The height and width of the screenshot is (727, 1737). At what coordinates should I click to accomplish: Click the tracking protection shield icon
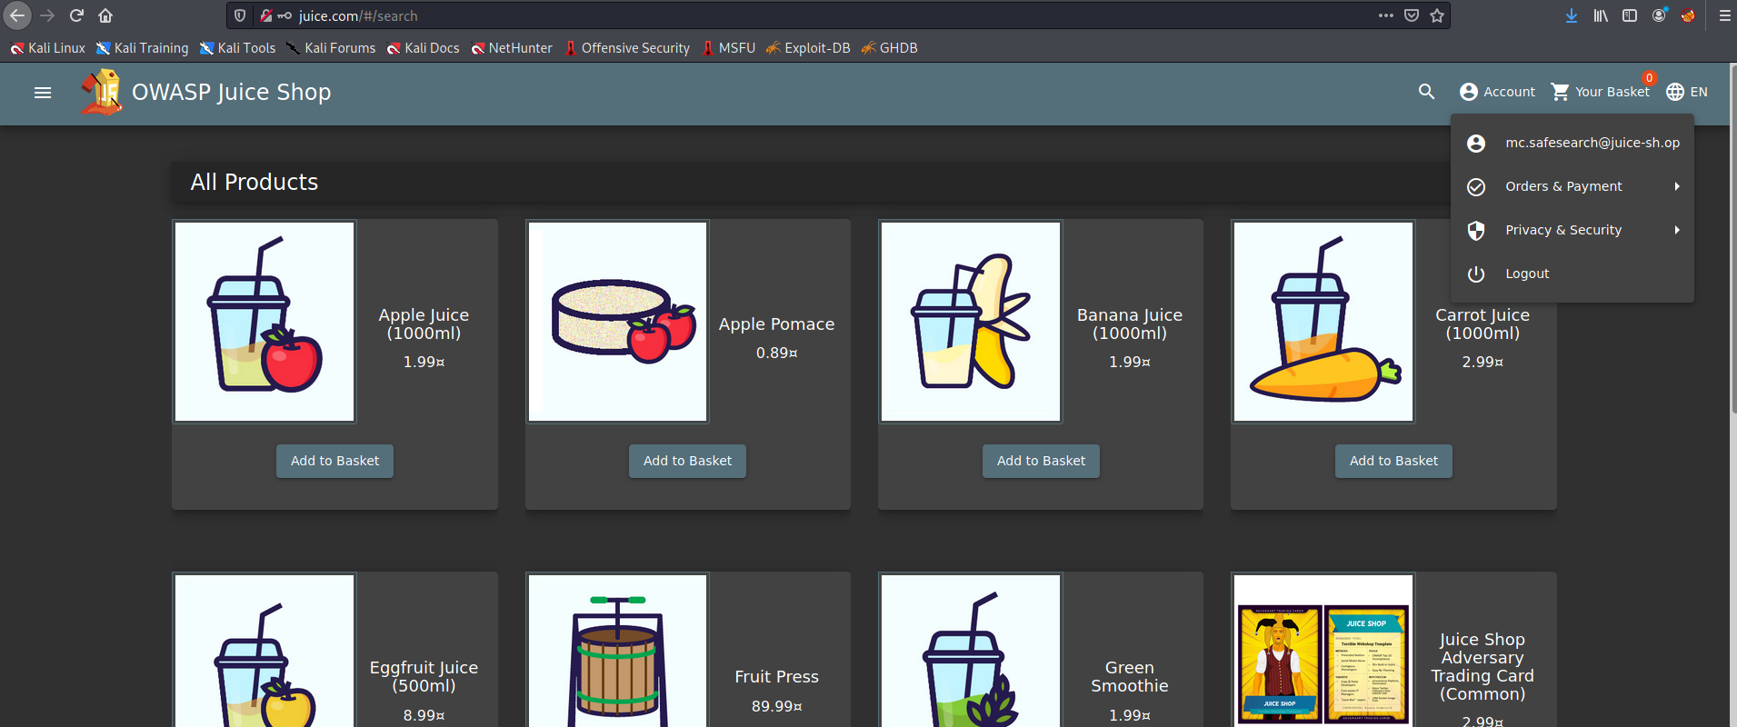(x=240, y=15)
